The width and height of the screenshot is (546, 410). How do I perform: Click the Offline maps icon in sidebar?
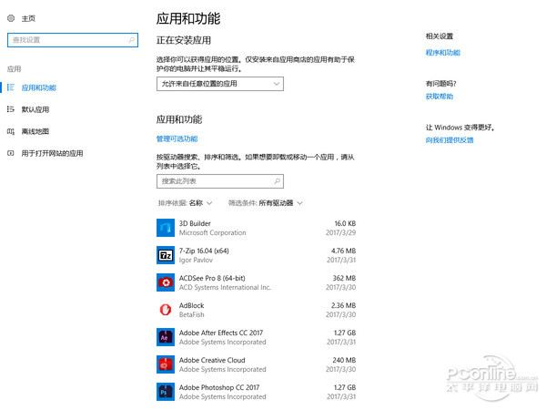(x=11, y=131)
